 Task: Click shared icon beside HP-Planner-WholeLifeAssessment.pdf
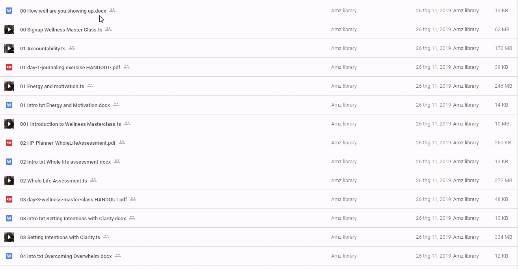[x=122, y=142]
